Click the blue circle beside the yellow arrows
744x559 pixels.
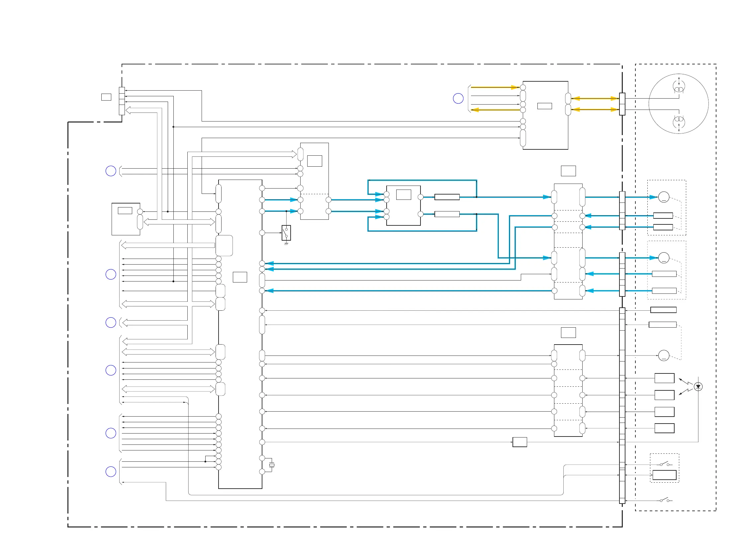(x=458, y=99)
